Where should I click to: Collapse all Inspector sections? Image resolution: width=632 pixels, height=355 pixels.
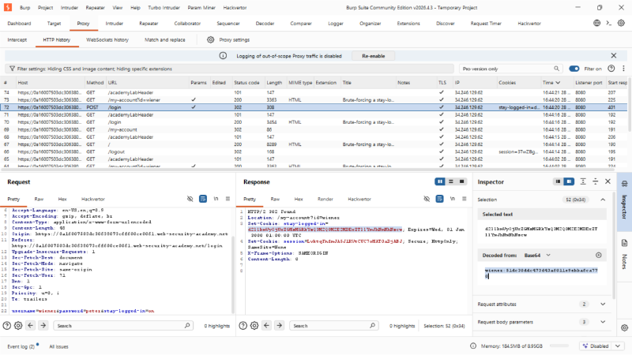596,181
